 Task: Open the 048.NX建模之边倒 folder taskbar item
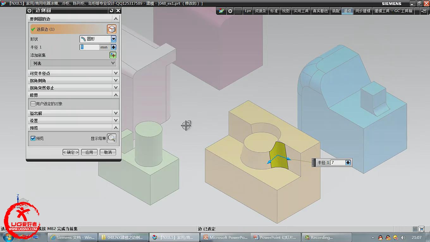pos(123,237)
